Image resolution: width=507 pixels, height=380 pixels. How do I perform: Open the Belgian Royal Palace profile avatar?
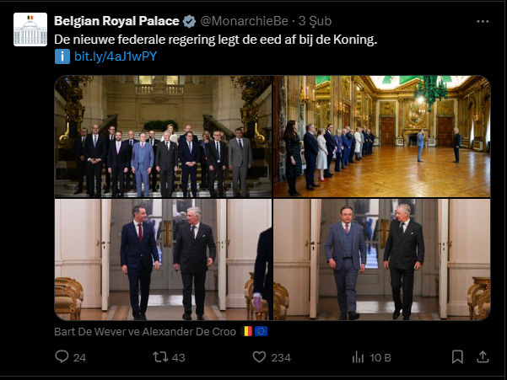[x=30, y=29]
